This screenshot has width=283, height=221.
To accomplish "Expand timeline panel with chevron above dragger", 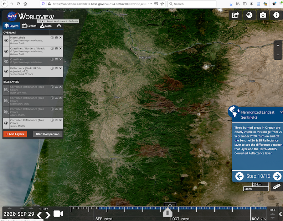I will [170, 205].
